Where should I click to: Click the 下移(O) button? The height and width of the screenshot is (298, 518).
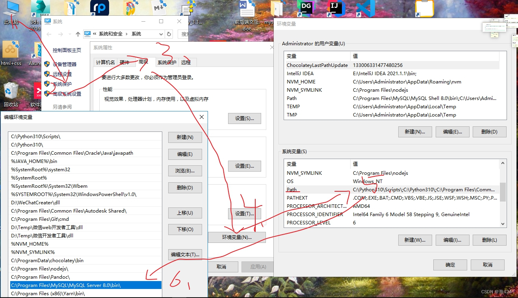point(185,229)
